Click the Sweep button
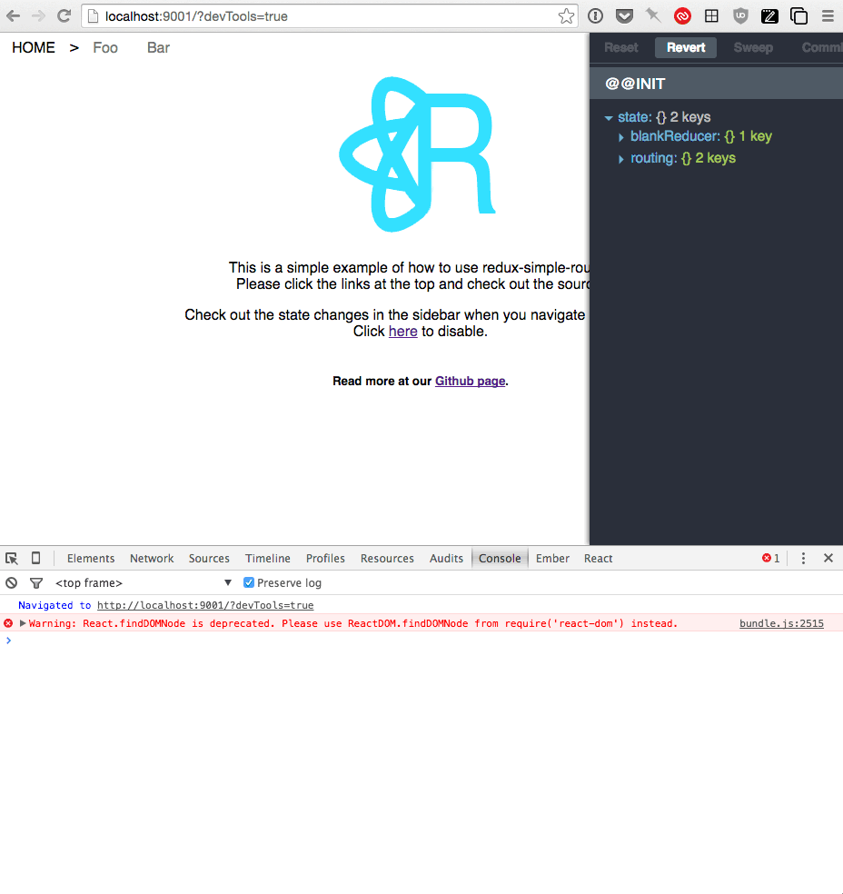843x894 pixels. click(753, 48)
